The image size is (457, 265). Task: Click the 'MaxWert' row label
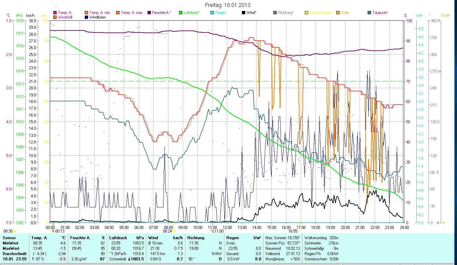click(11, 248)
